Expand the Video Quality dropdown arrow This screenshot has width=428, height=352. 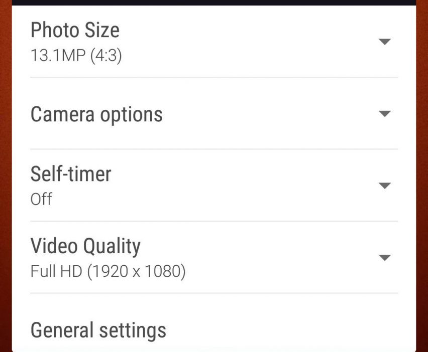pos(384,258)
